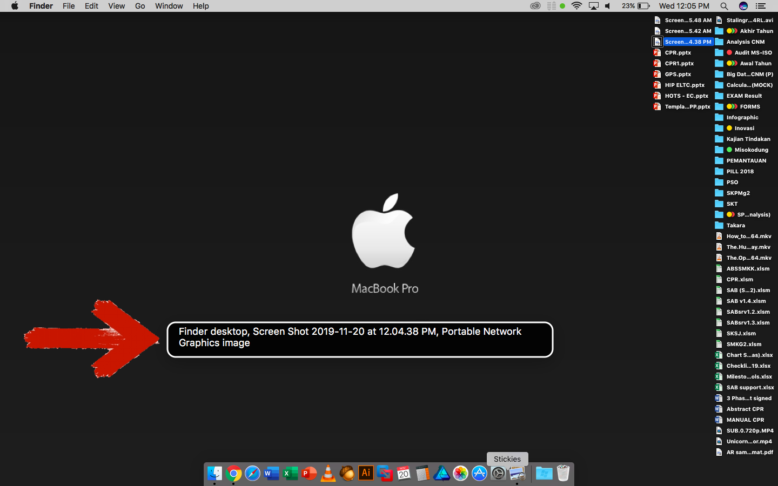The width and height of the screenshot is (778, 486).
Task: Launch VLC cone icon in Dock
Action: tap(328, 474)
